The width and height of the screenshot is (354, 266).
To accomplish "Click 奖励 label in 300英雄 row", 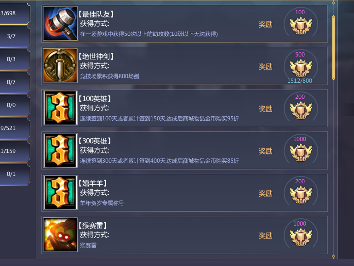I will tap(266, 151).
